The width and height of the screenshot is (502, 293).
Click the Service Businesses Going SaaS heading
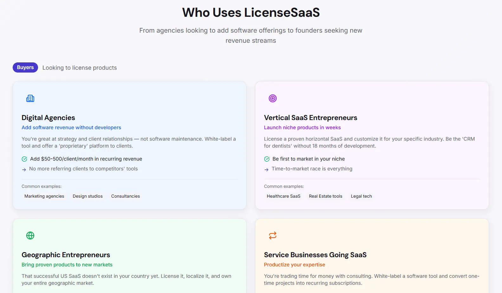pos(315,255)
